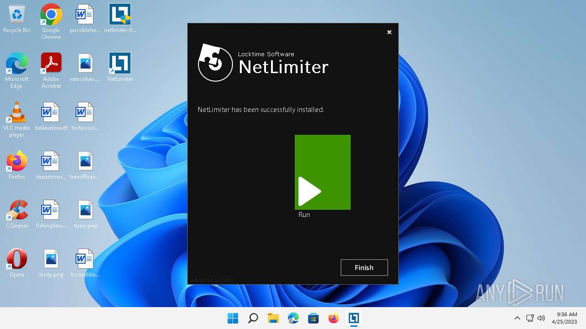
Task: Open the Windows Start menu
Action: pyautogui.click(x=233, y=318)
